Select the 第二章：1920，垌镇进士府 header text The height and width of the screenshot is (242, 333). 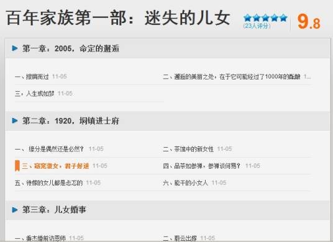[x=71, y=120]
